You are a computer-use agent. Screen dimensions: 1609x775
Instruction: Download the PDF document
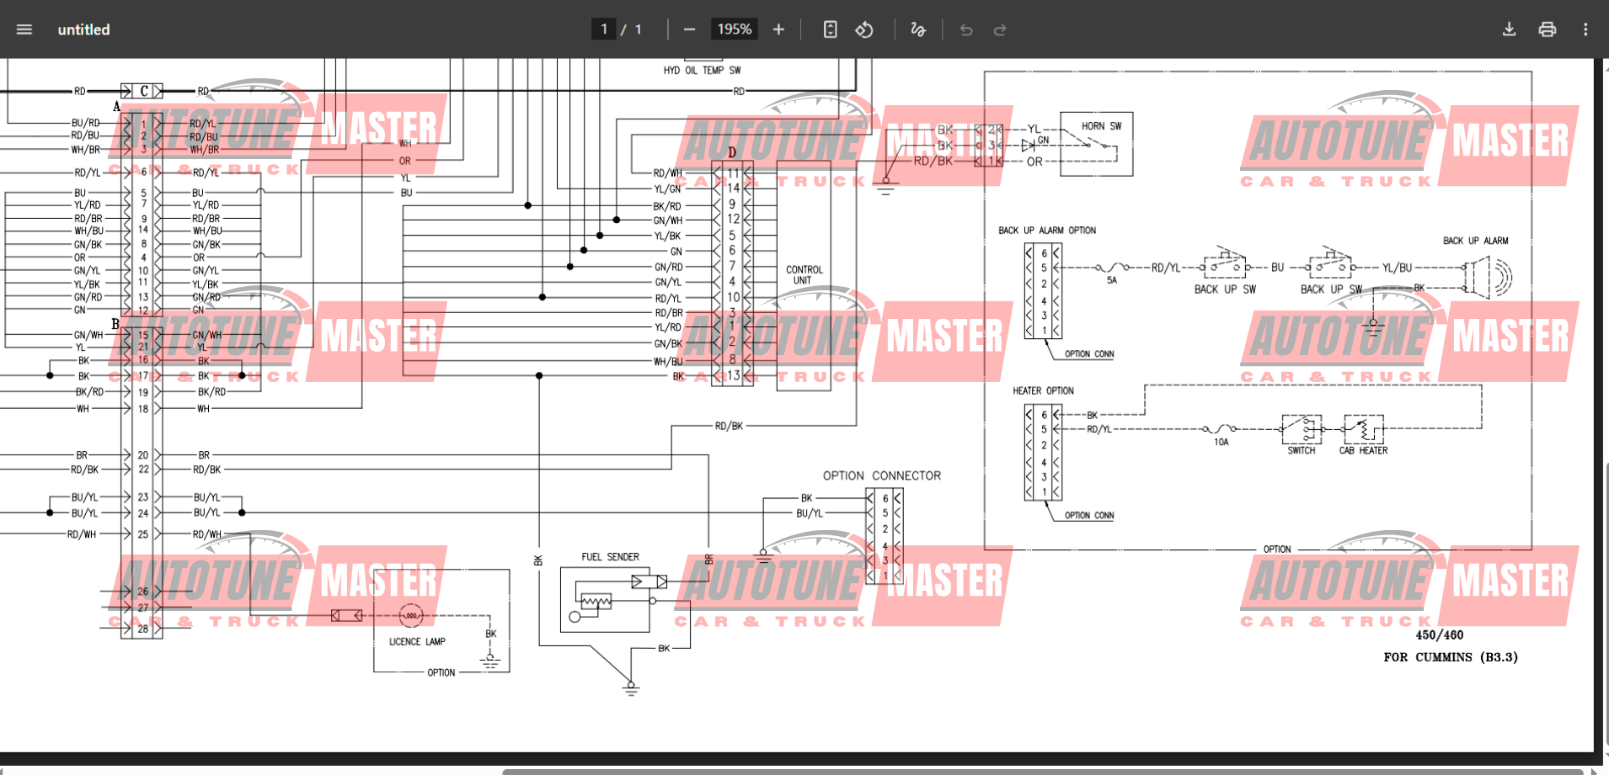[x=1509, y=29]
